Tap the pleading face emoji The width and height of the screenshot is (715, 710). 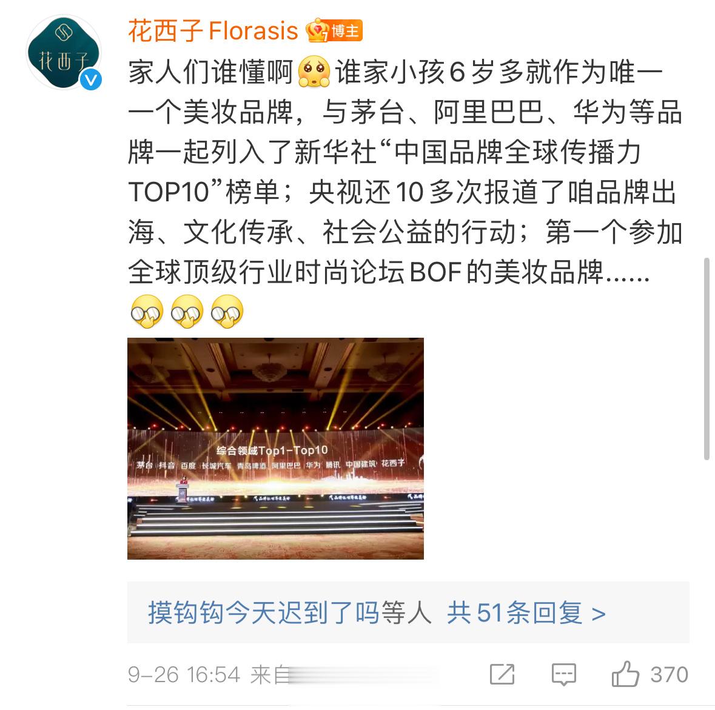click(314, 72)
